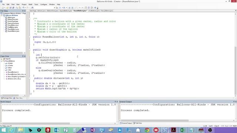The image size is (237, 133).
Task: Click the Build project toolbar icon
Action: point(60,7)
